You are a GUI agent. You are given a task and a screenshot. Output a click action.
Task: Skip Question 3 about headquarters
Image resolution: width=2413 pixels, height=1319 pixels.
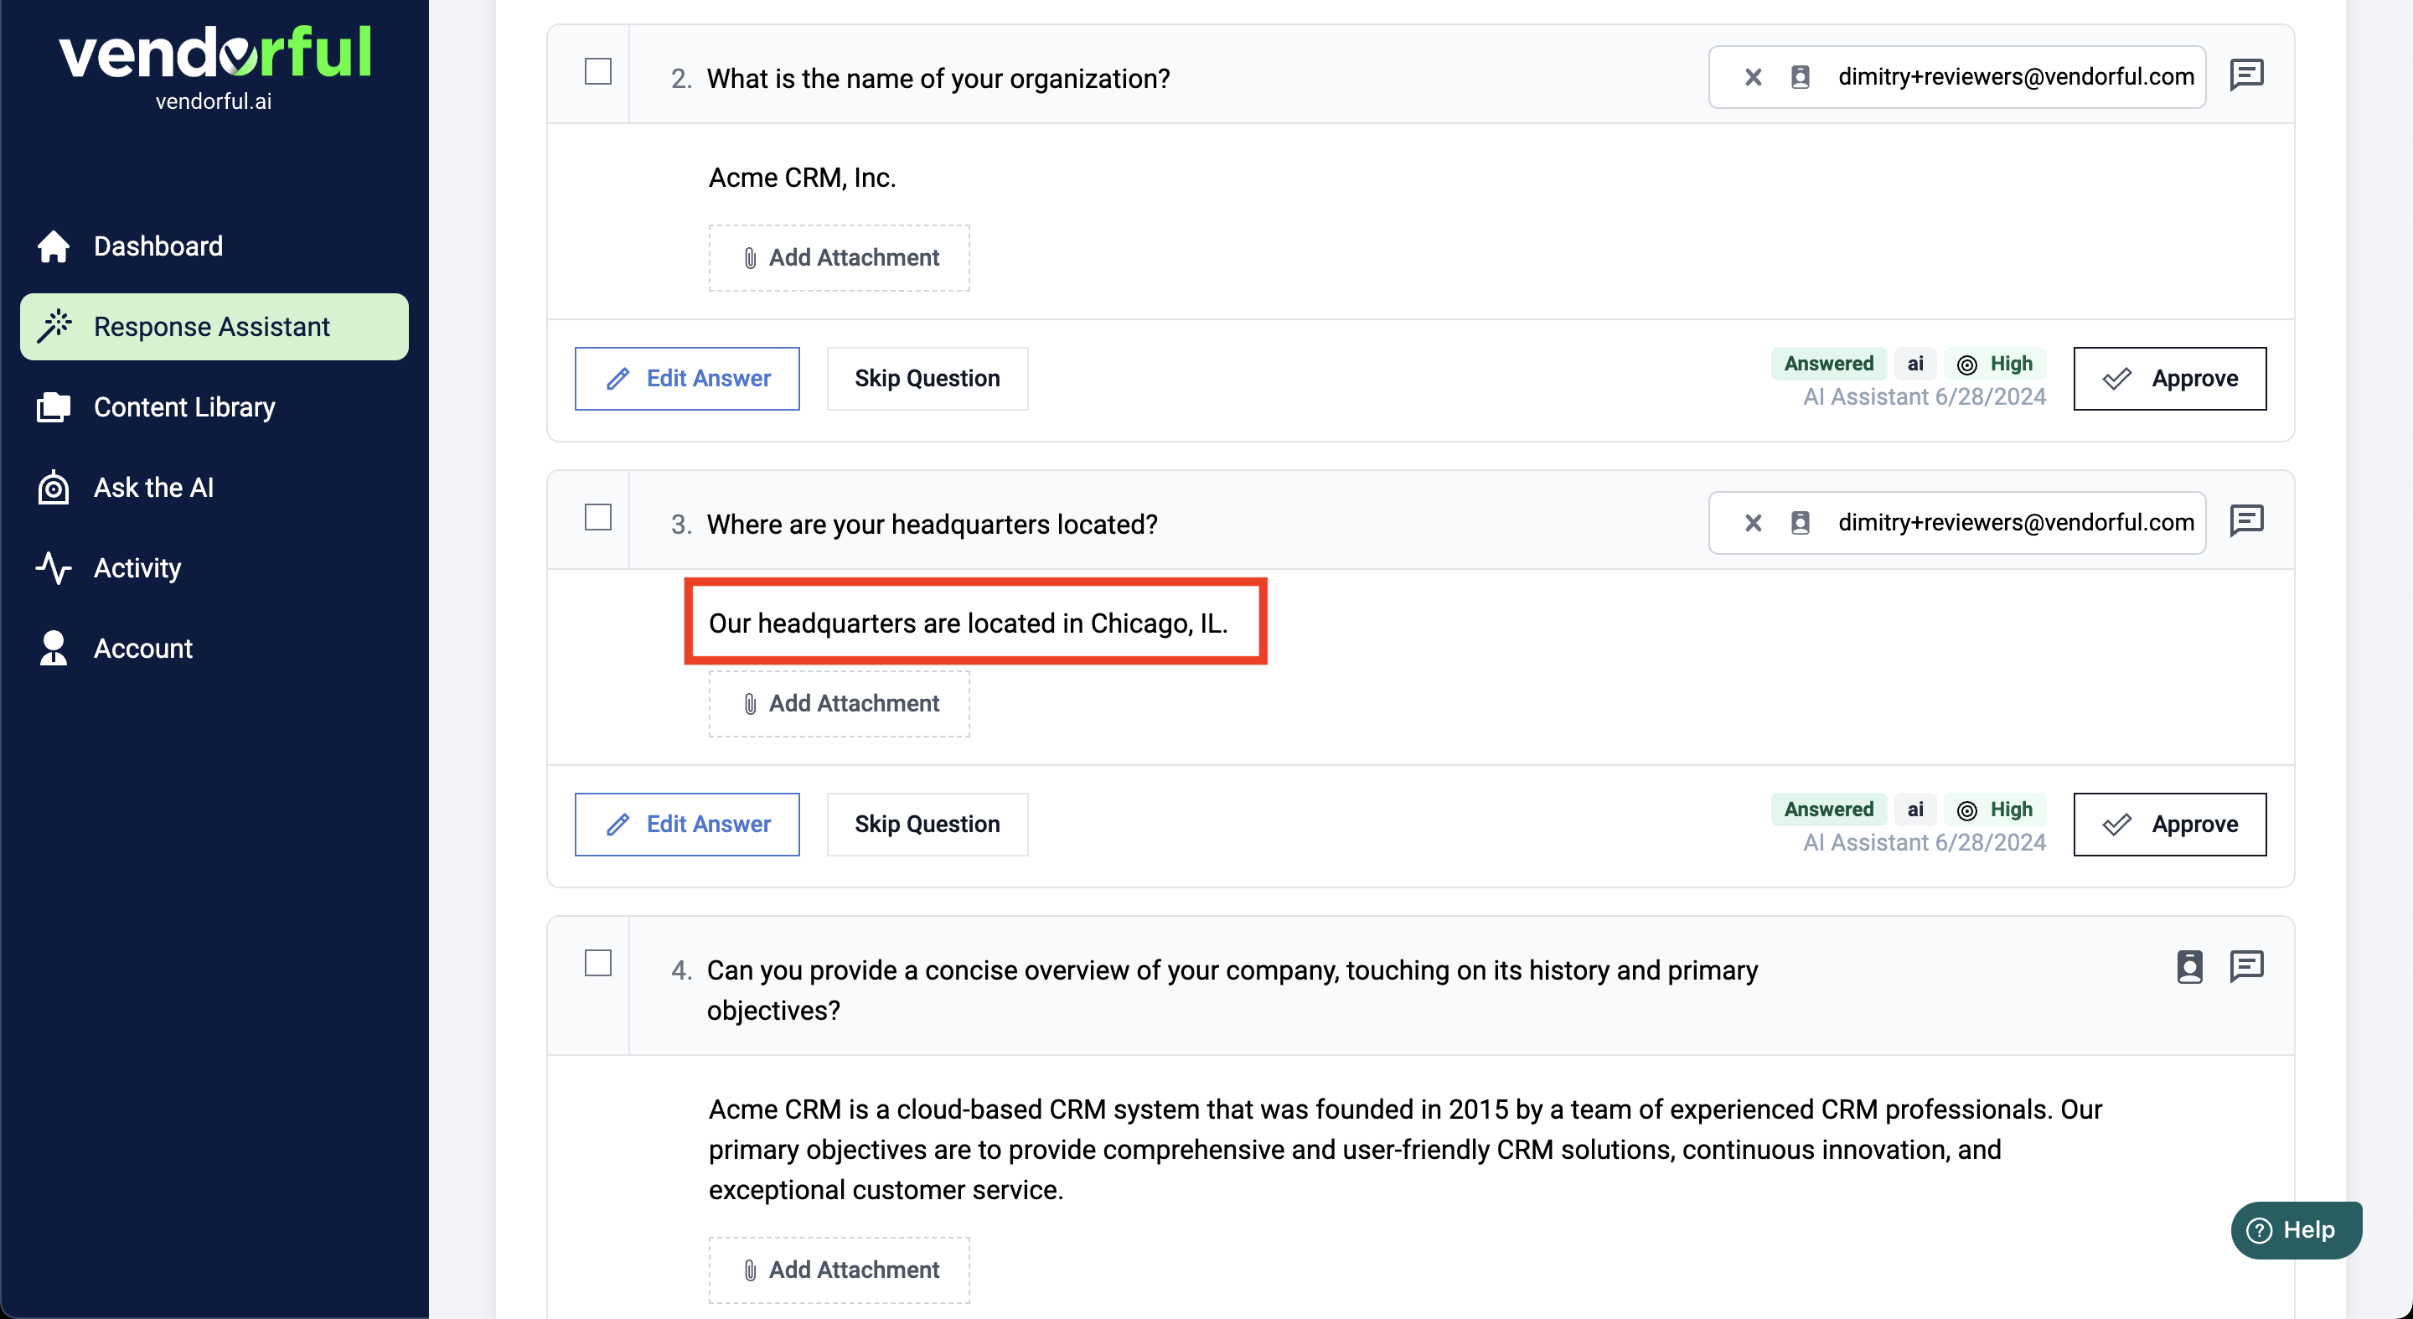(x=927, y=825)
